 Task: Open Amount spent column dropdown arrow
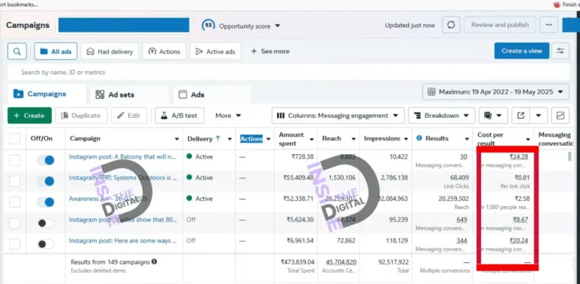312,139
